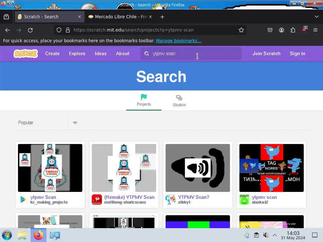Click the show desktop button in taskbar
Image resolution: width=323 pixels, height=242 pixels.
(315, 235)
